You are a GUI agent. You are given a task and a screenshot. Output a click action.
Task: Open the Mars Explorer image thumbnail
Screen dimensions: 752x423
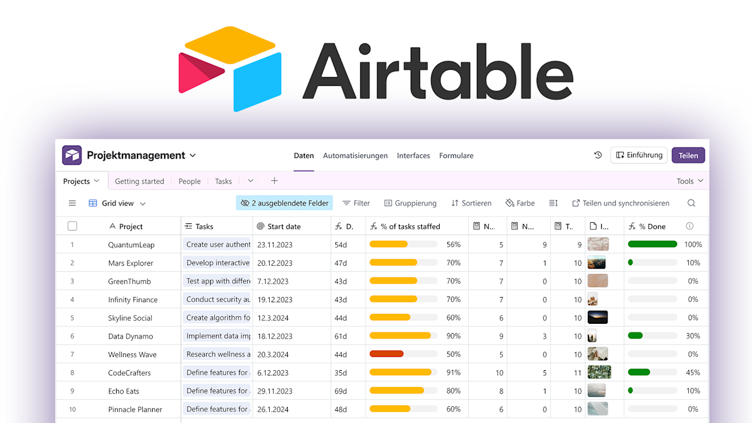[596, 262]
